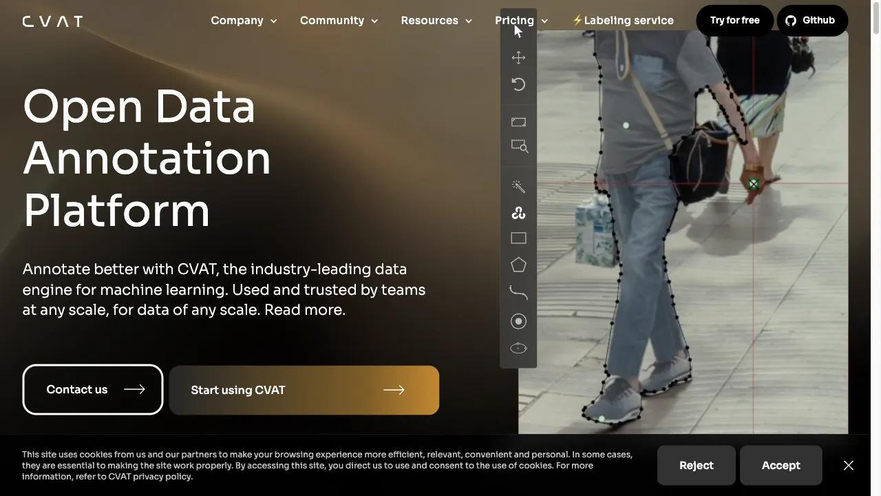Expand the Pricing dropdown chevron
Image resolution: width=881 pixels, height=496 pixels.
[x=544, y=21]
